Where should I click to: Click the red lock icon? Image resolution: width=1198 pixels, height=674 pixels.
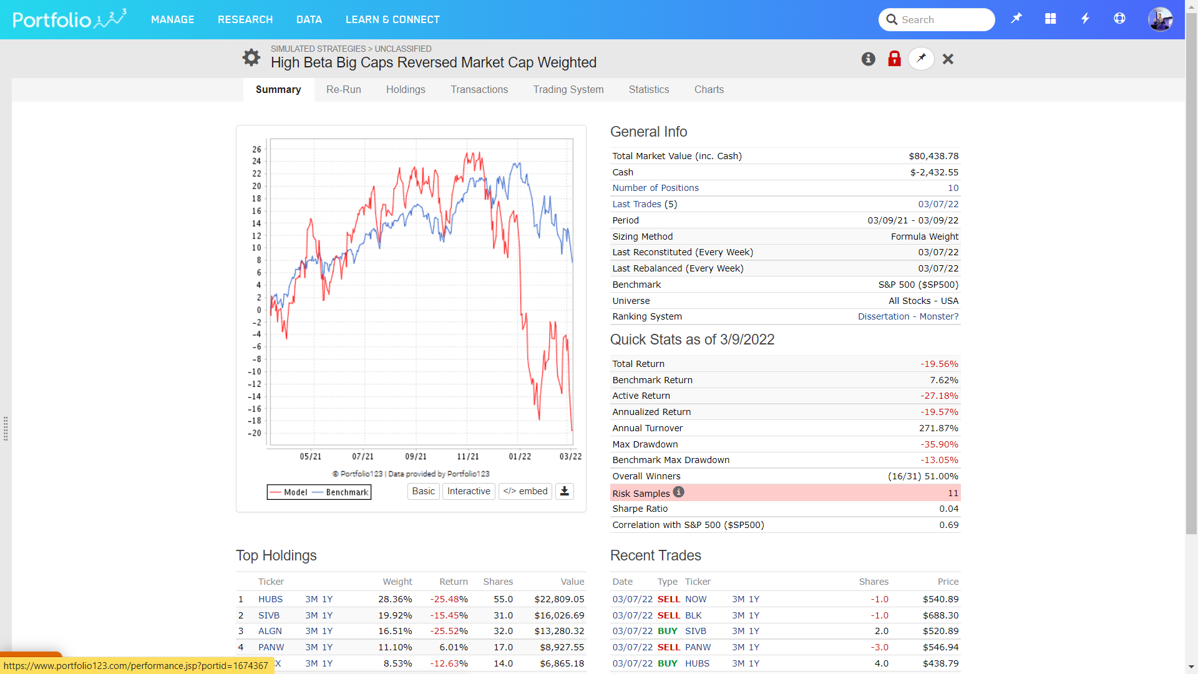click(894, 59)
